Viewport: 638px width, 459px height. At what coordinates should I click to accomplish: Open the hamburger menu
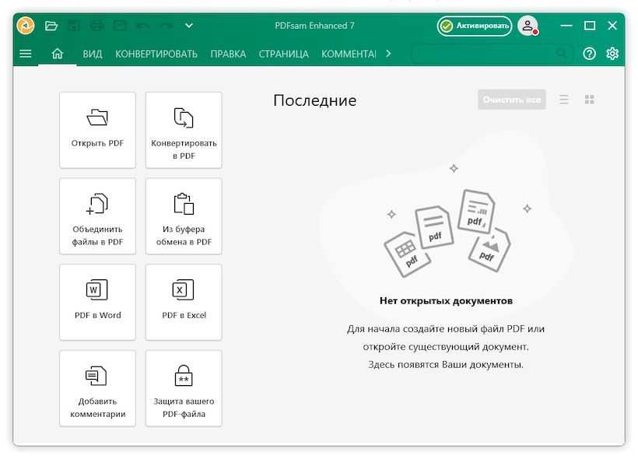pos(26,53)
